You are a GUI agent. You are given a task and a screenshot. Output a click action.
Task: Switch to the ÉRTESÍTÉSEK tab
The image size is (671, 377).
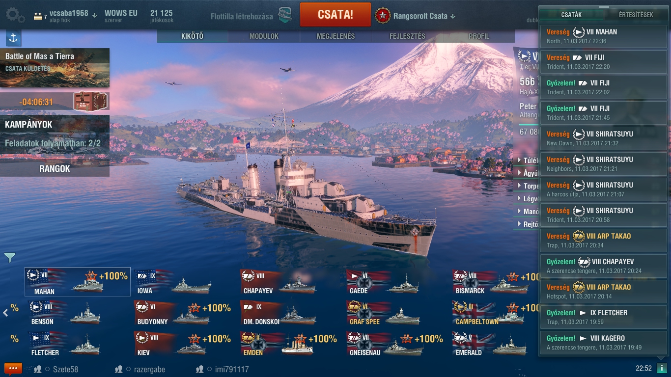(x=636, y=15)
